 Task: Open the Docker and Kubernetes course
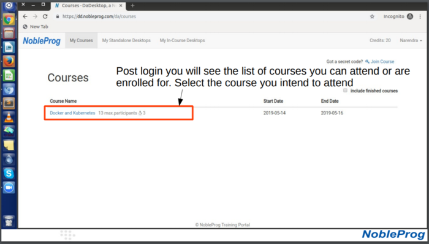72,113
